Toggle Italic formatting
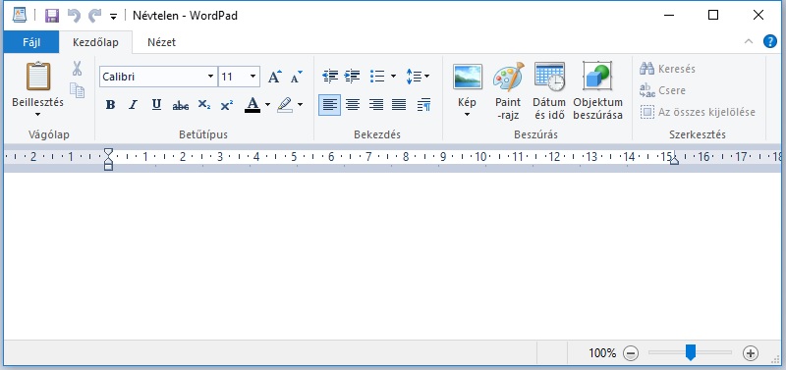This screenshot has height=370, width=786. click(x=133, y=105)
